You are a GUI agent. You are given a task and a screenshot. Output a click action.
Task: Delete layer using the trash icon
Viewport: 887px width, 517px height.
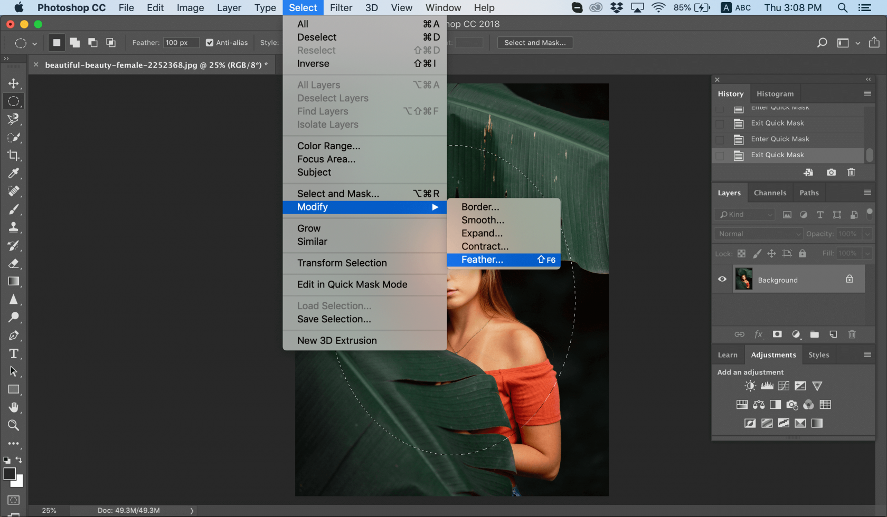(x=852, y=334)
